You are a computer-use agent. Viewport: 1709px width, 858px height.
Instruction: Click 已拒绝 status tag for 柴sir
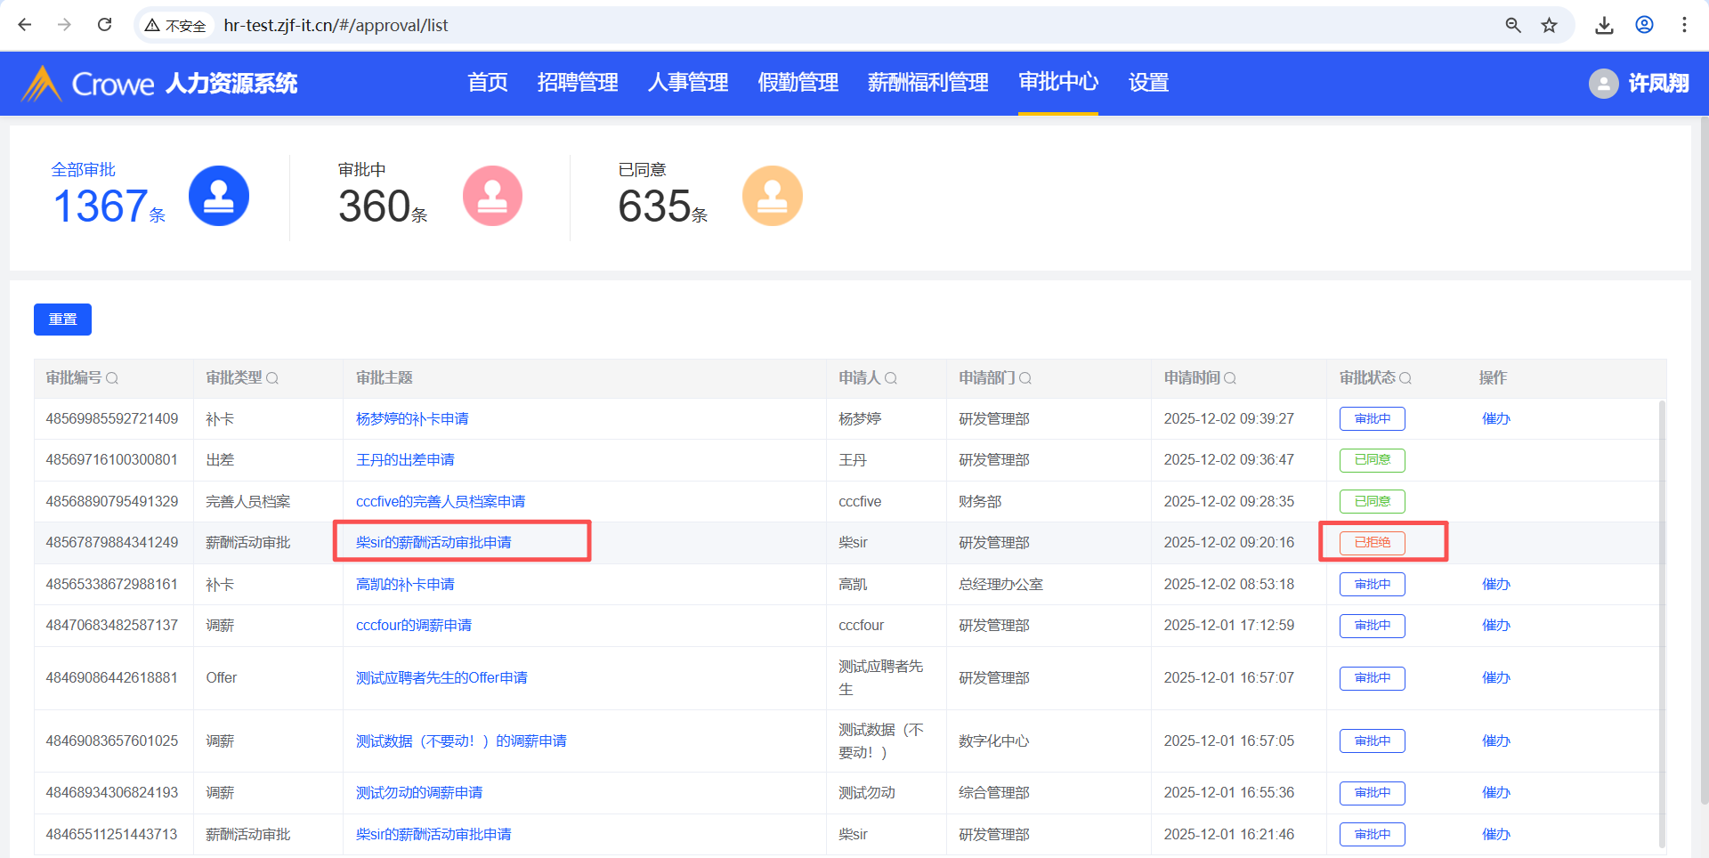click(x=1373, y=543)
